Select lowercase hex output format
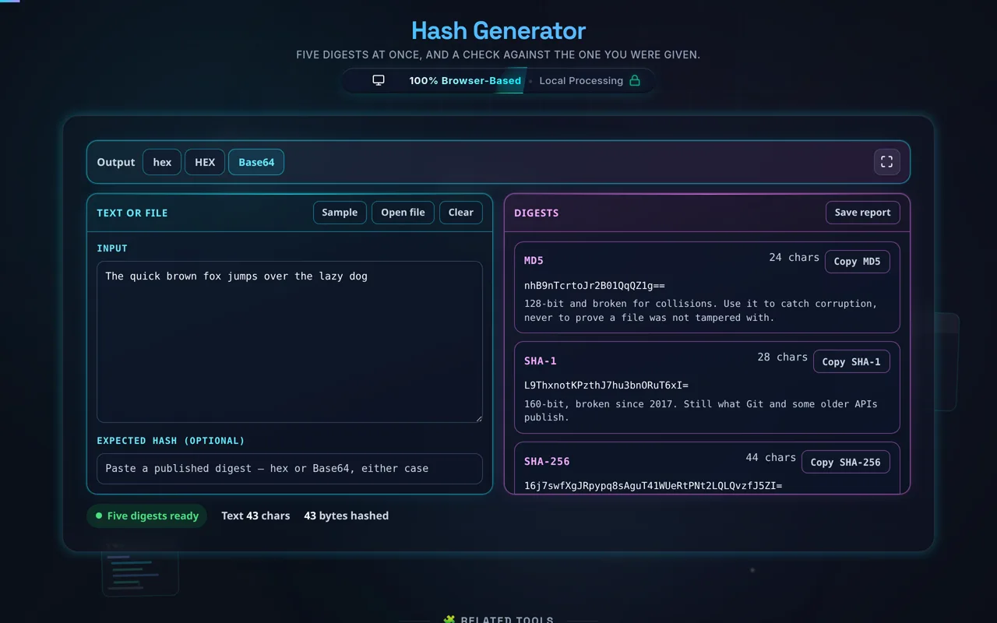This screenshot has width=997, height=623. point(162,162)
